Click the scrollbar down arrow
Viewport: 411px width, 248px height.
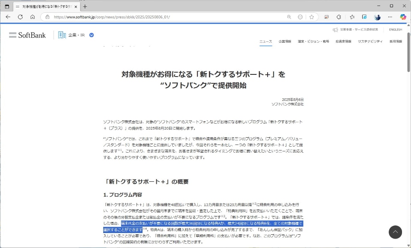408,245
